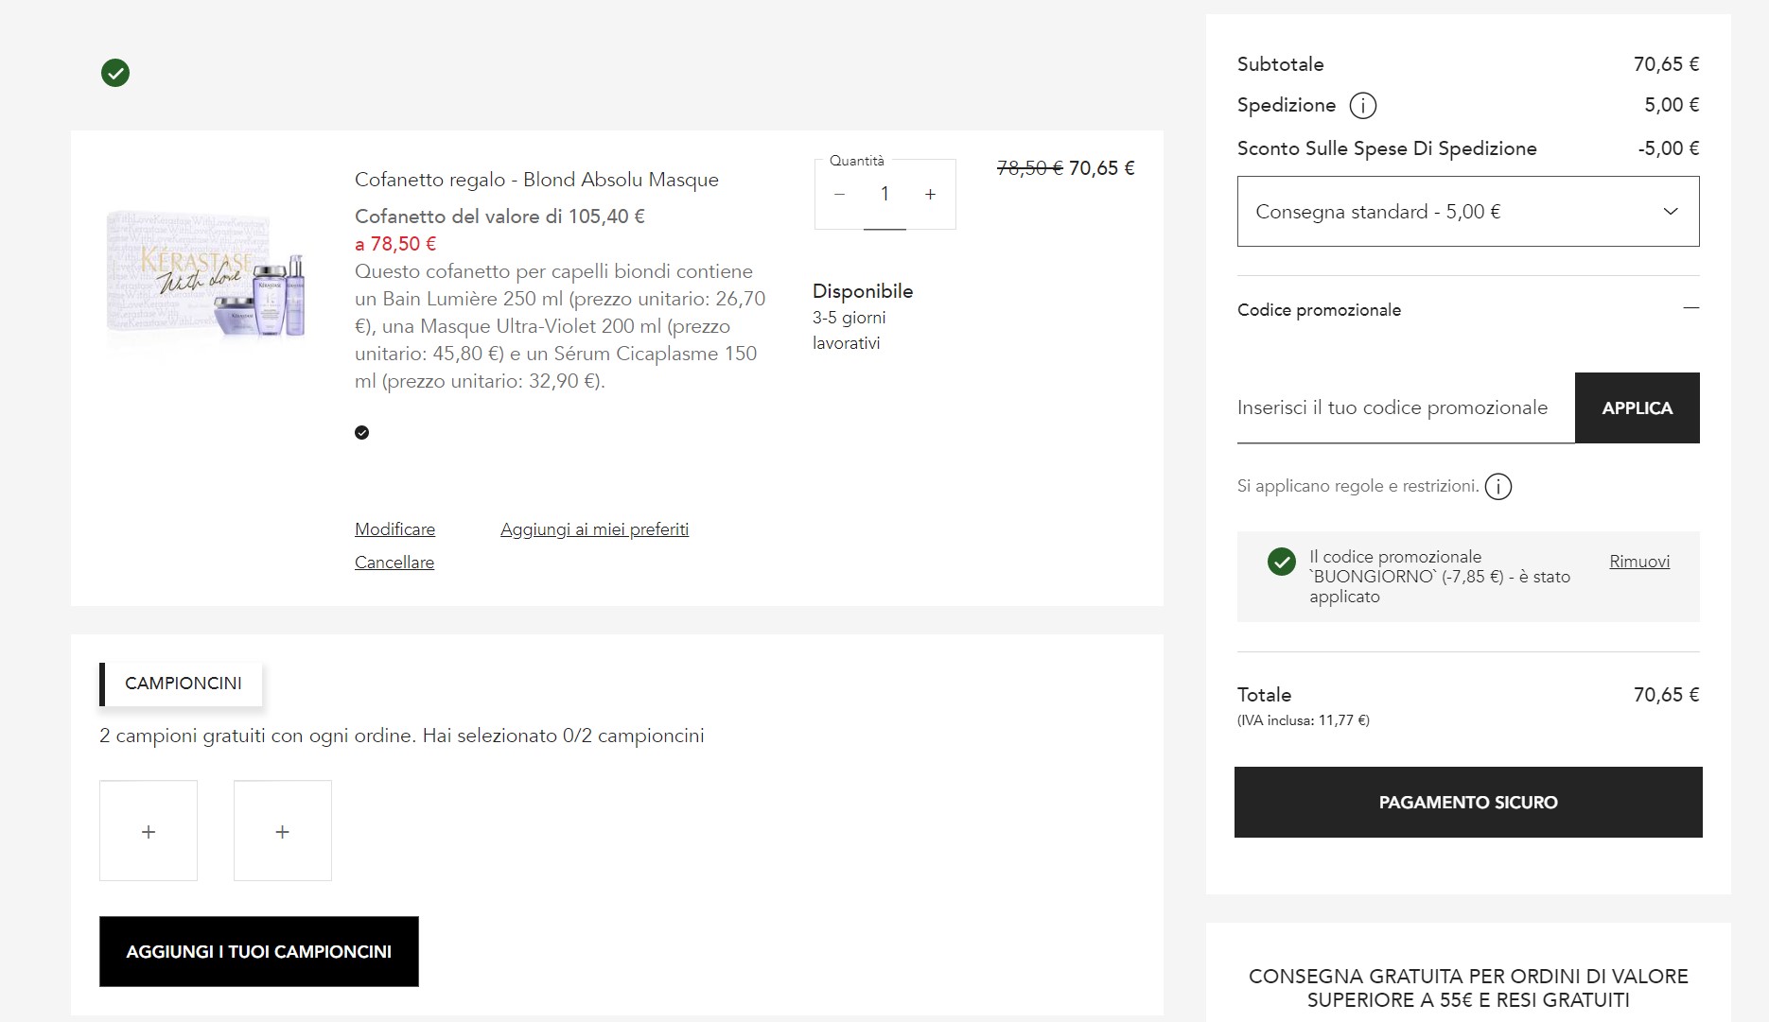1769x1022 pixels.
Task: Click Aggiungi ai miei preferiti link
Action: [594, 529]
